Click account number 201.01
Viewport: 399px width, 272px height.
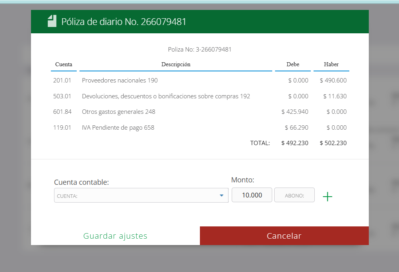click(x=62, y=80)
